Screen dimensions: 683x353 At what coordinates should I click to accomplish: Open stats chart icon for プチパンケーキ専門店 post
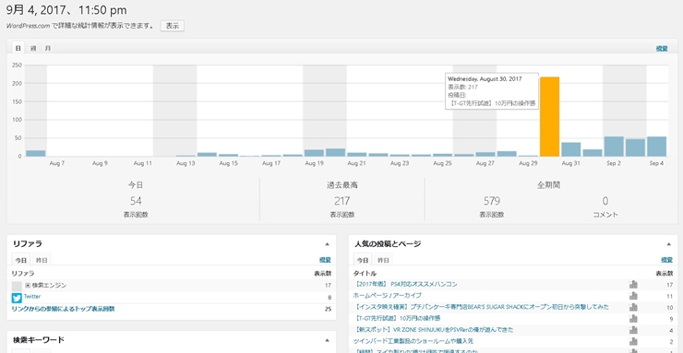pos(633,307)
